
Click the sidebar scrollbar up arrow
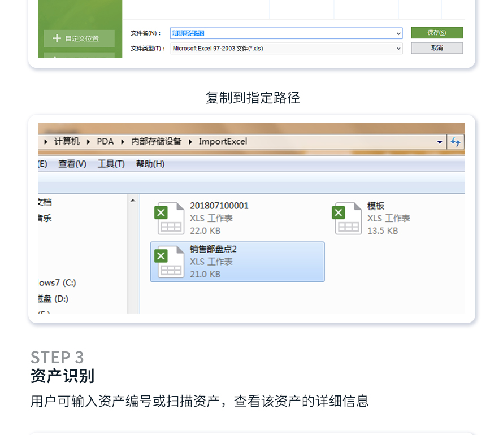[133, 201]
